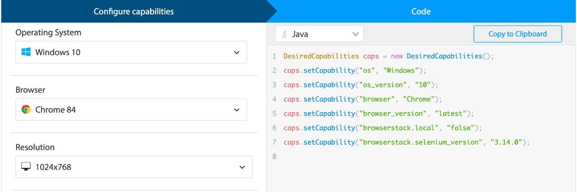Image resolution: width=577 pixels, height=192 pixels.
Task: Click the Chrome logo icon in Browser field
Action: pyautogui.click(x=26, y=110)
